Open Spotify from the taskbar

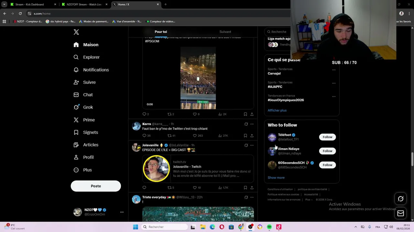tap(269, 227)
